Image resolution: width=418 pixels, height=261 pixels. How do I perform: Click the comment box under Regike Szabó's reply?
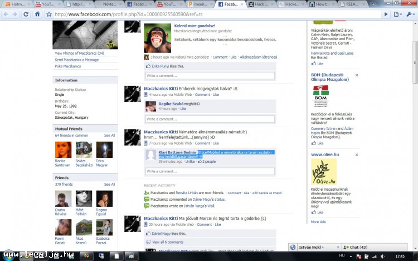pyautogui.click(x=210, y=119)
